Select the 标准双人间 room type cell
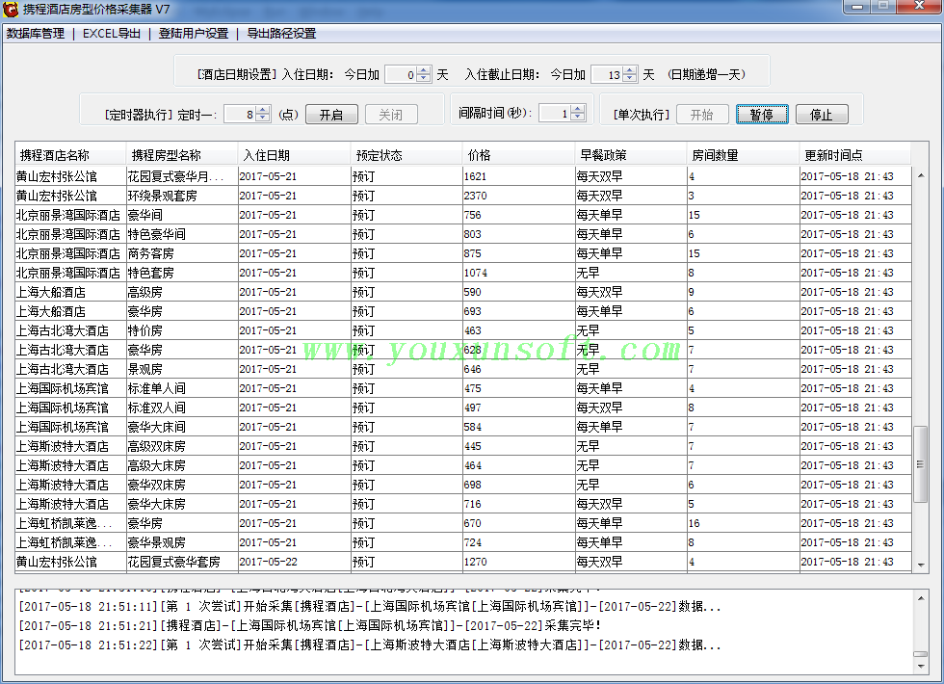 (x=182, y=408)
